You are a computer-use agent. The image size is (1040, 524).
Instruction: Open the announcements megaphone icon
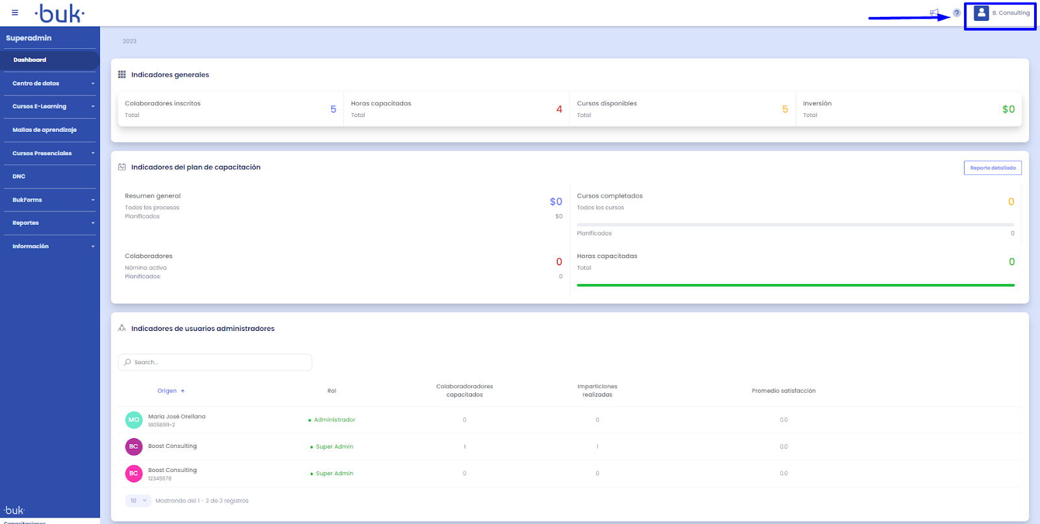(x=934, y=12)
